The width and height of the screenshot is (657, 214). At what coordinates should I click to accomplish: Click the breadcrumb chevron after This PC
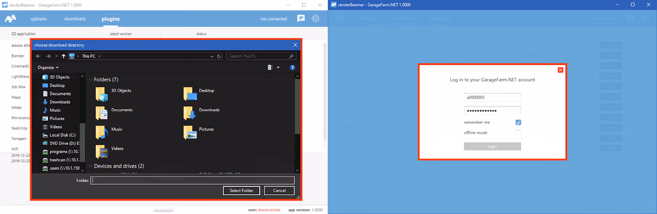click(x=99, y=56)
